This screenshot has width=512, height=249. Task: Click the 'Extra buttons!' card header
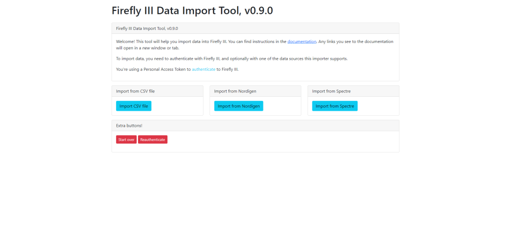129,125
